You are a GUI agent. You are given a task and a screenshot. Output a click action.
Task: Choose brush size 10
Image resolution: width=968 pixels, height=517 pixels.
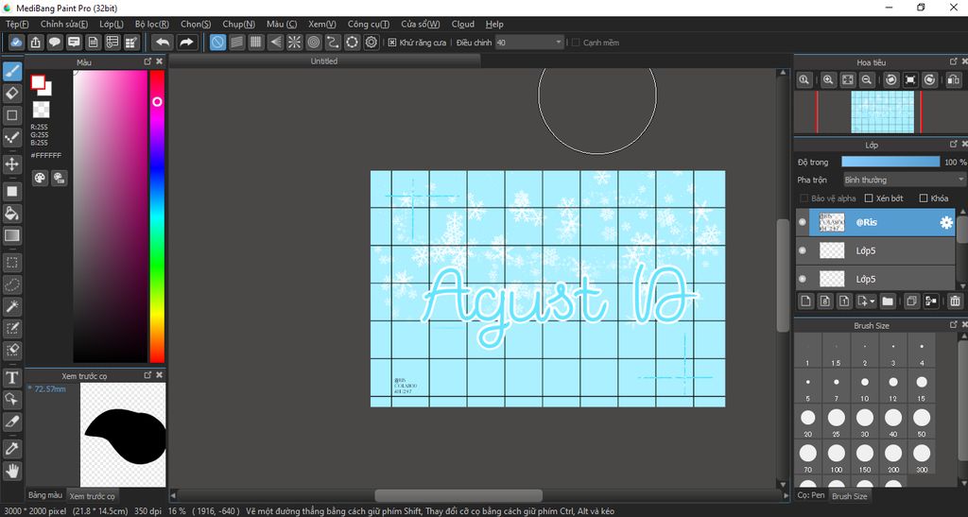(865, 387)
